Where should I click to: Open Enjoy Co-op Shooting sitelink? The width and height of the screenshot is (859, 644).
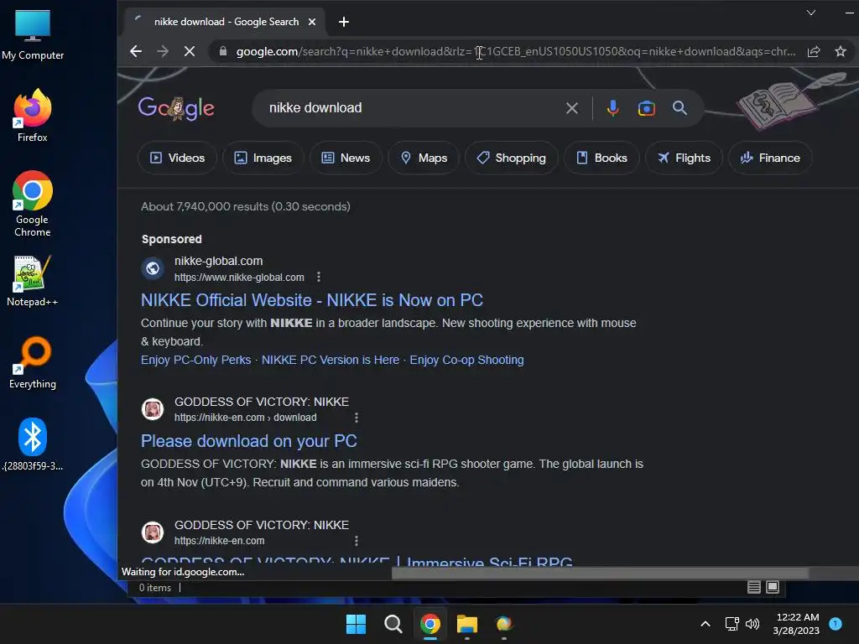(x=466, y=360)
